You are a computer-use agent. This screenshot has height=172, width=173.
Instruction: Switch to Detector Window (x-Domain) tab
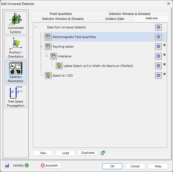pyautogui.click(x=129, y=14)
